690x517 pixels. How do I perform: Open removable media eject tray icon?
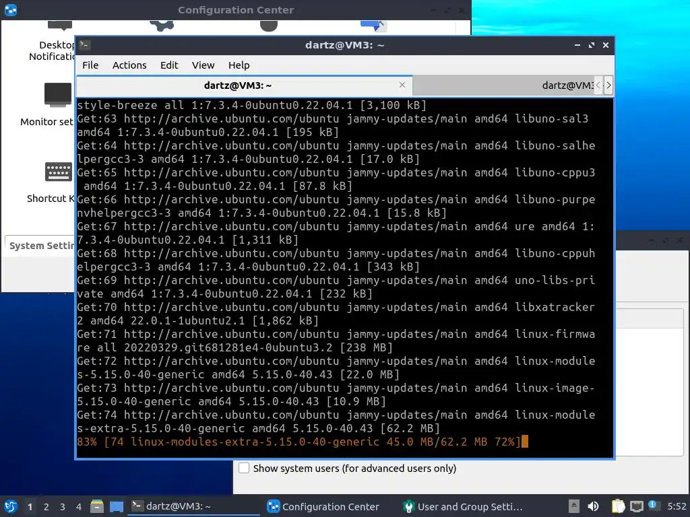pyautogui.click(x=574, y=506)
